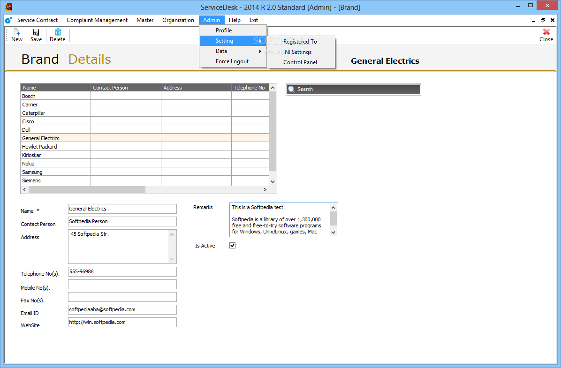
Task: Select Profile from Admin menu
Action: 233,30
